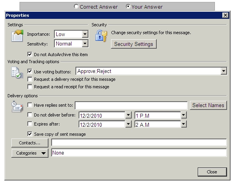The height and width of the screenshot is (184, 236).
Task: Enable Request a read receipt checkbox
Action: (x=30, y=87)
